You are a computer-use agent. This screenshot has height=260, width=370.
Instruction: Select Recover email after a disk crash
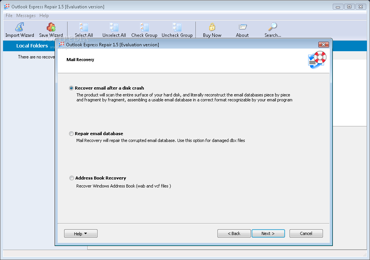[71, 88]
